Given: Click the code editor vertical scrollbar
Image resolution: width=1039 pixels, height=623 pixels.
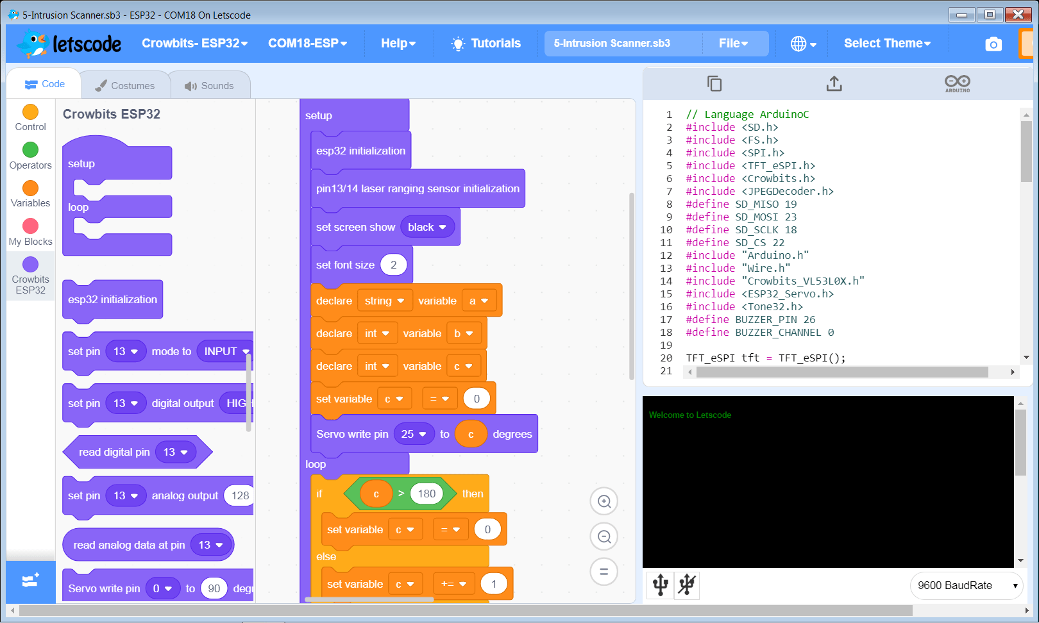Looking at the screenshot, I should click(x=1026, y=152).
